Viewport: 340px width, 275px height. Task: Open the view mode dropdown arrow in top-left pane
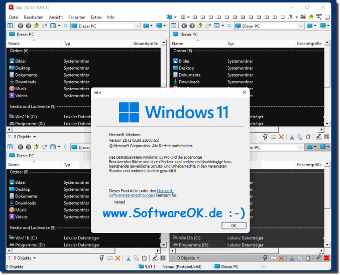(59, 26)
